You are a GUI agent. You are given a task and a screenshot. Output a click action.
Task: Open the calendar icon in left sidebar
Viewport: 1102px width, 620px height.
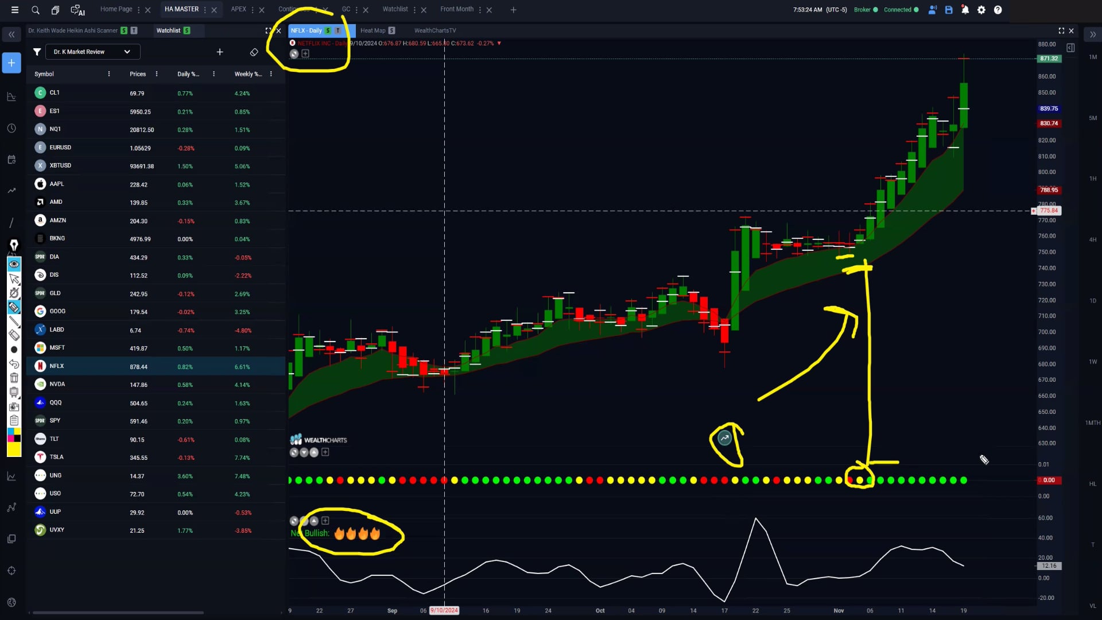(x=11, y=160)
